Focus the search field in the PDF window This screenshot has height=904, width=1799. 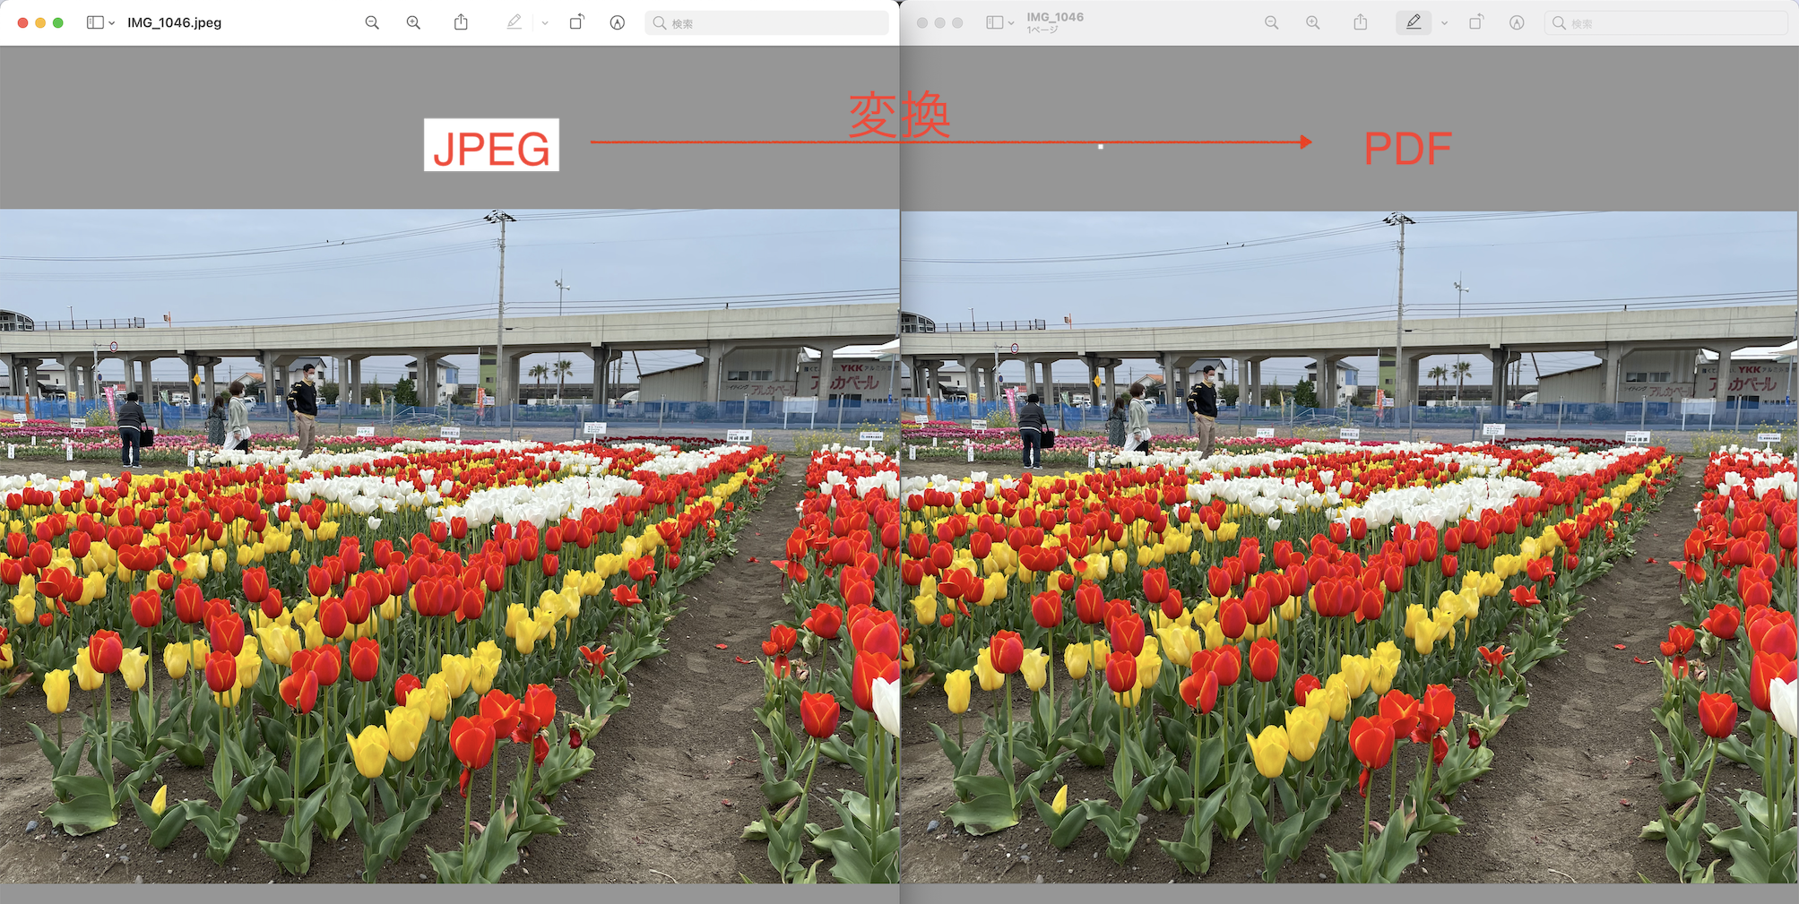tap(1665, 22)
